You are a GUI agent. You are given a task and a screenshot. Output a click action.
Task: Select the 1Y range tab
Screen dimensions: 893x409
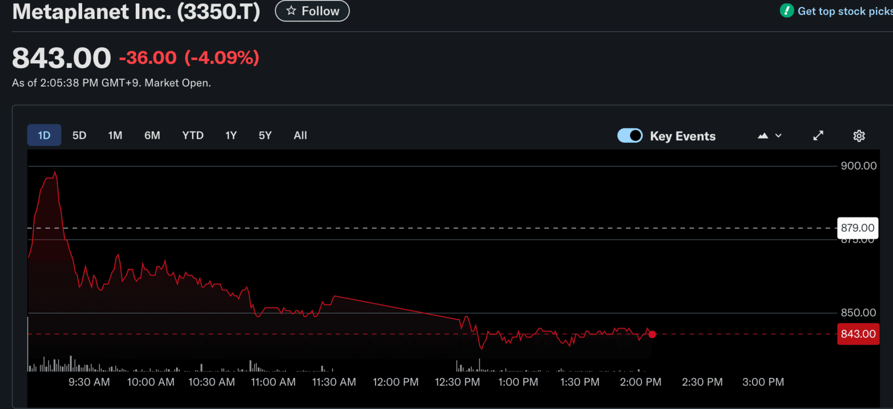(231, 135)
